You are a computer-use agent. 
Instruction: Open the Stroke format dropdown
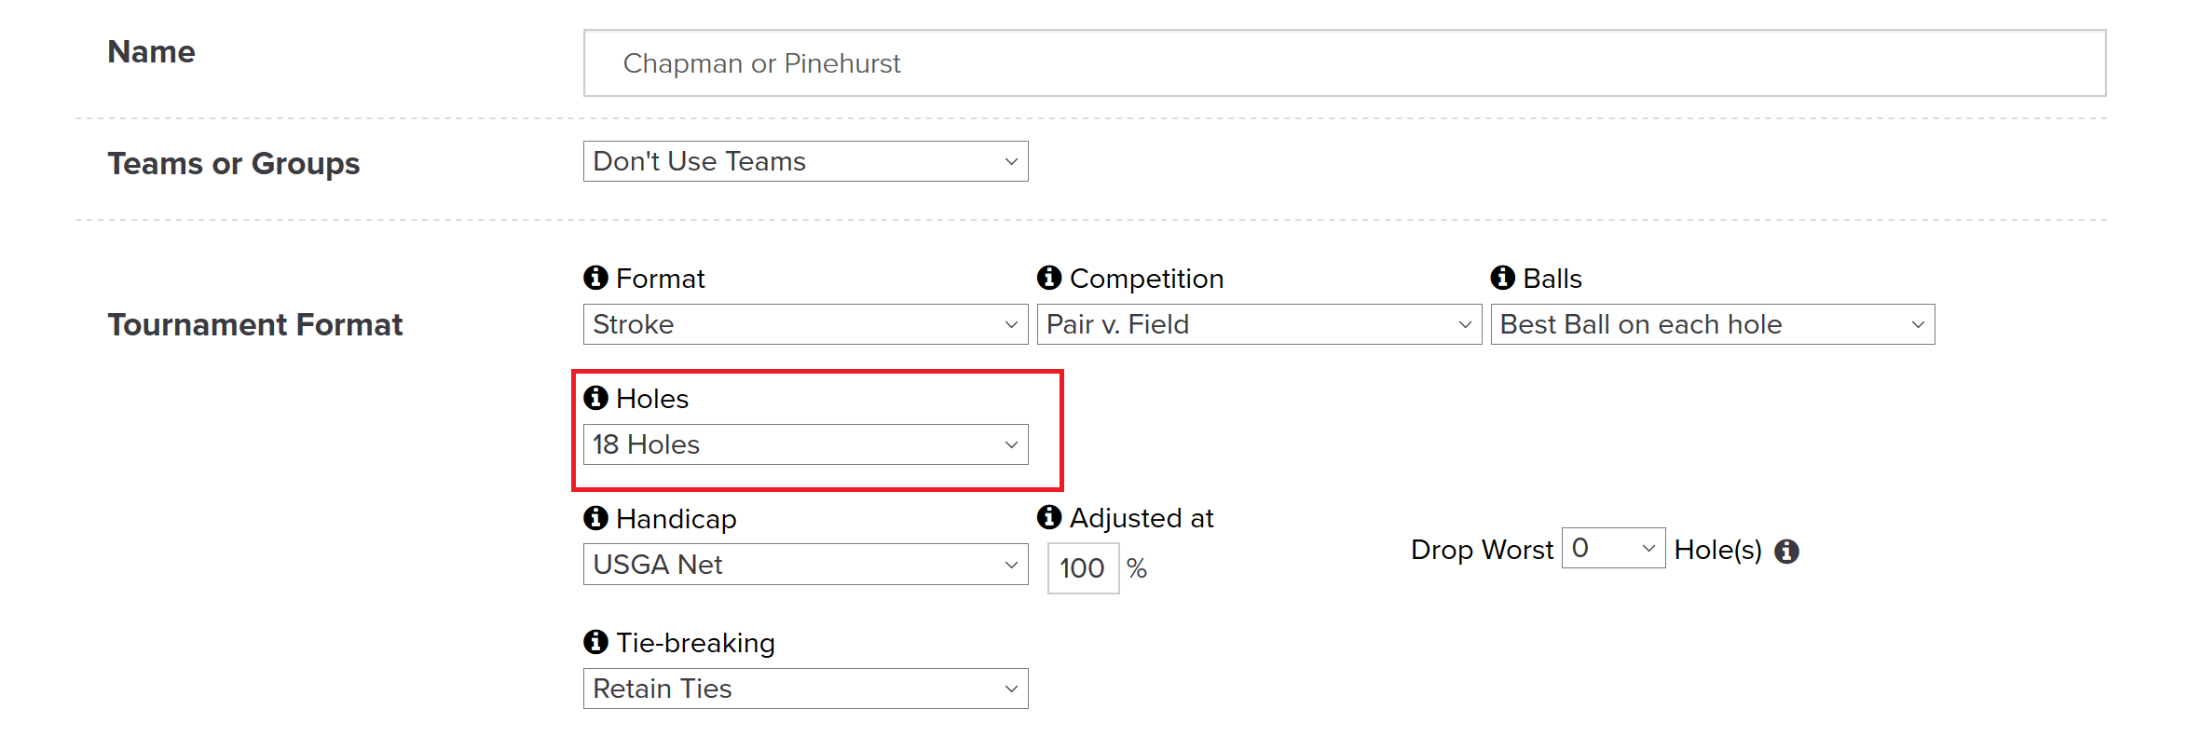pyautogui.click(x=805, y=324)
